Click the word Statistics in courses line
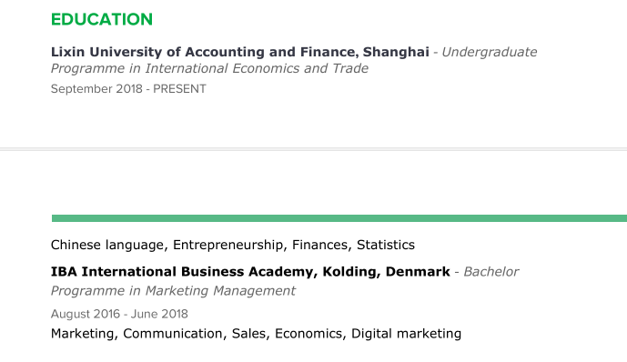The width and height of the screenshot is (627, 362). [x=386, y=245]
